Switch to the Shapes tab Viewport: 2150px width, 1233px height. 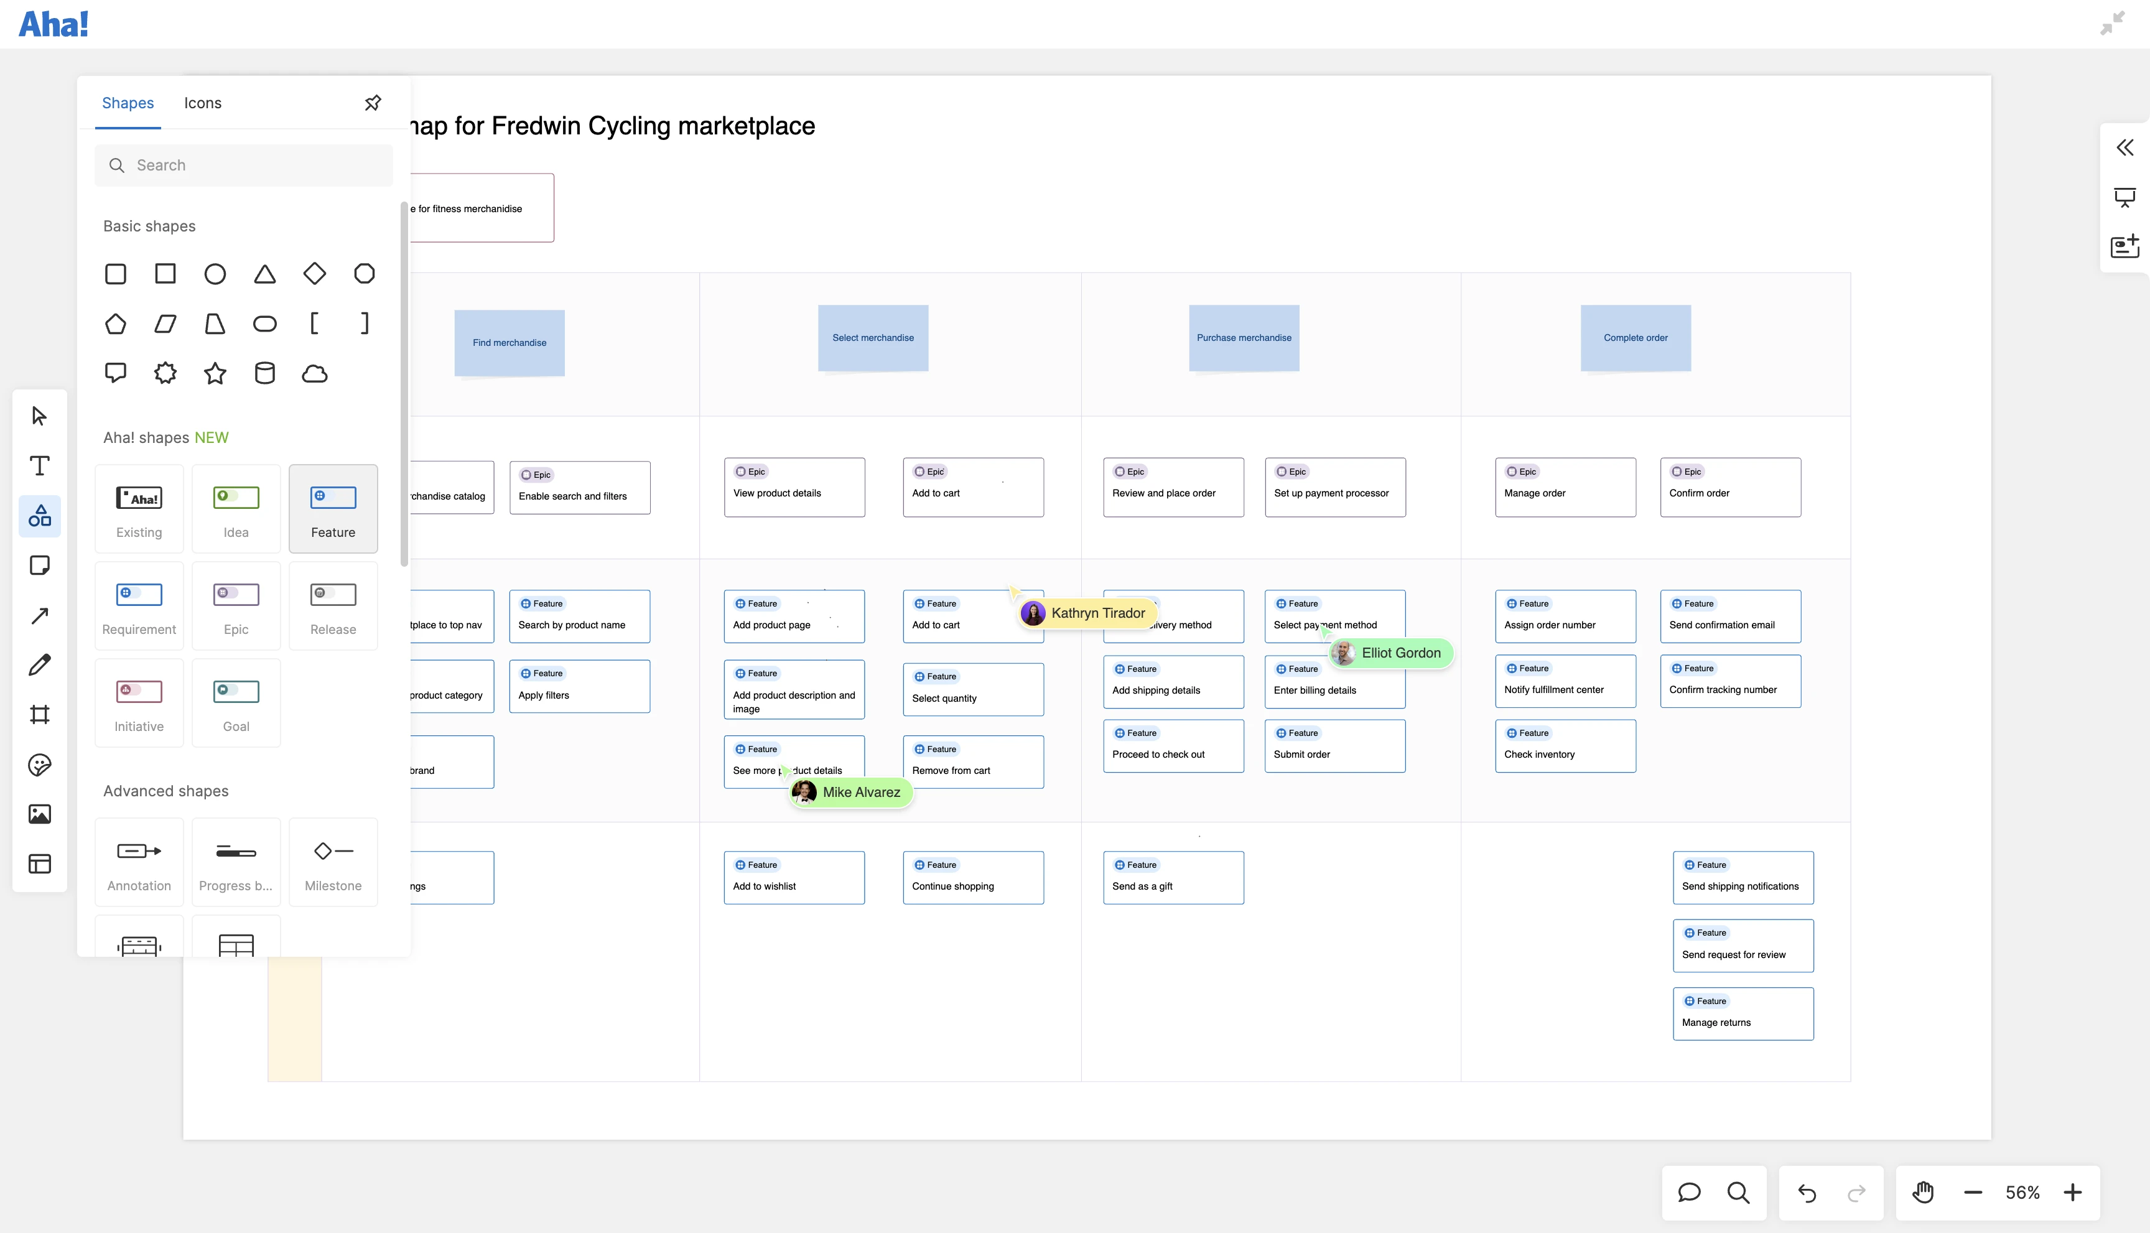click(128, 103)
